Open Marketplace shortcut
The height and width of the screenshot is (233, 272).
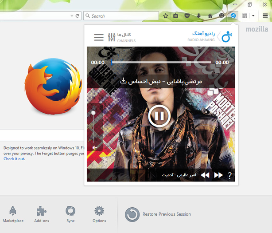(x=13, y=214)
